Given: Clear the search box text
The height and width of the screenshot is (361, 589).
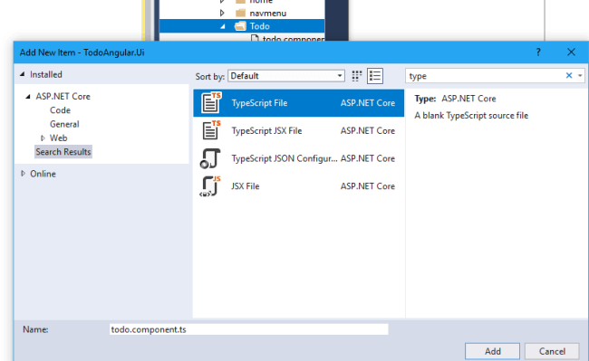Looking at the screenshot, I should pos(569,76).
